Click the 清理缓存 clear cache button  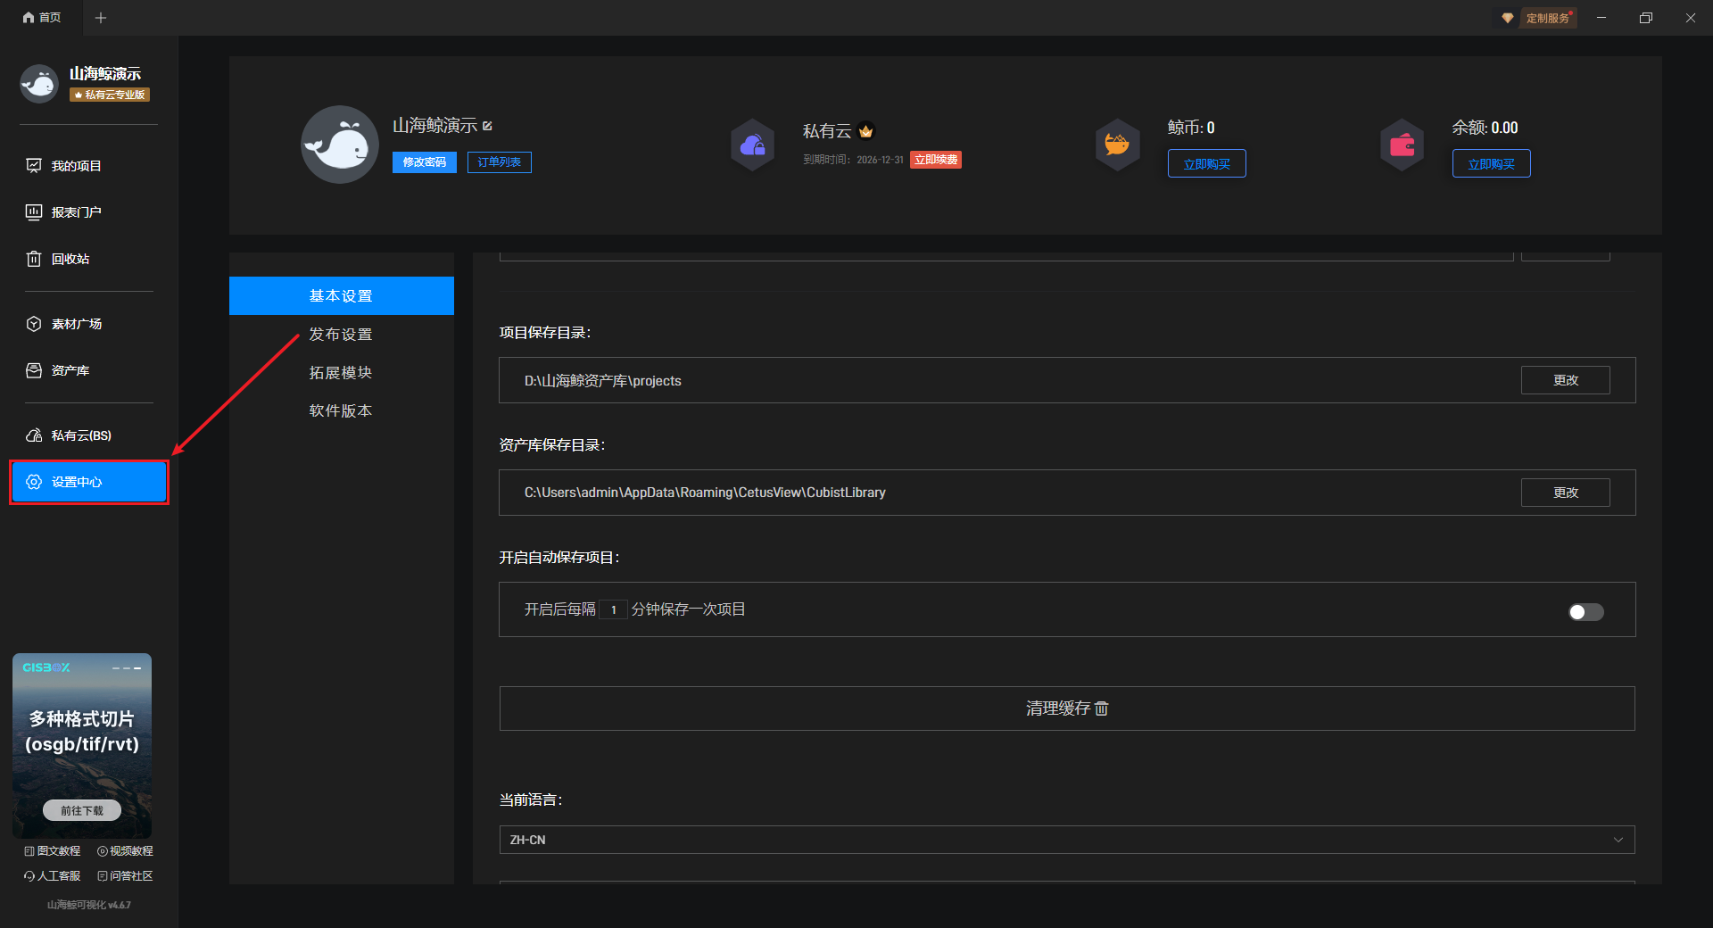(1066, 708)
